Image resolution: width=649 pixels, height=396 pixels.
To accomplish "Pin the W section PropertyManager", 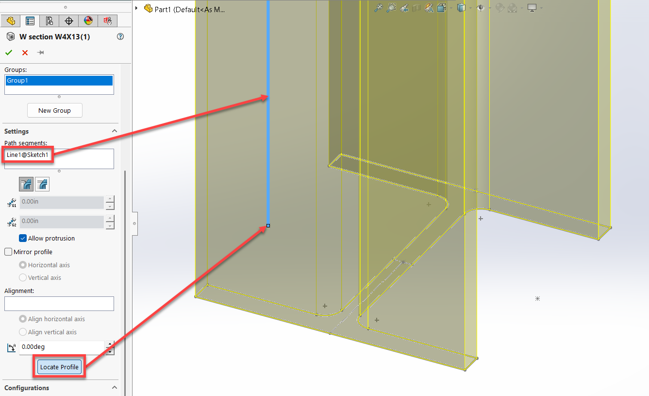I will click(x=41, y=52).
